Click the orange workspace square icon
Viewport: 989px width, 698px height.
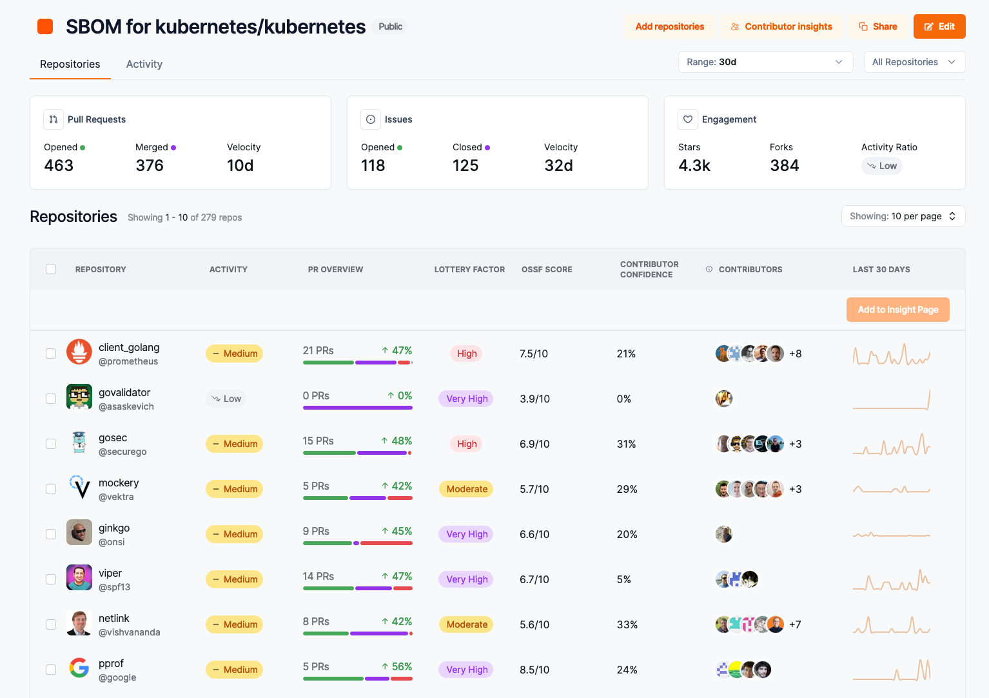coord(45,26)
